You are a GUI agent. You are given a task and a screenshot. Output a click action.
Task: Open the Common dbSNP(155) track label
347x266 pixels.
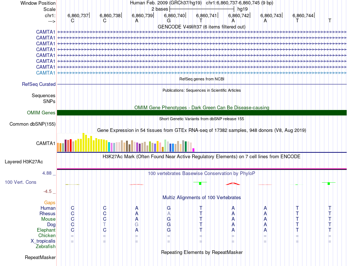pyautogui.click(x=32, y=124)
